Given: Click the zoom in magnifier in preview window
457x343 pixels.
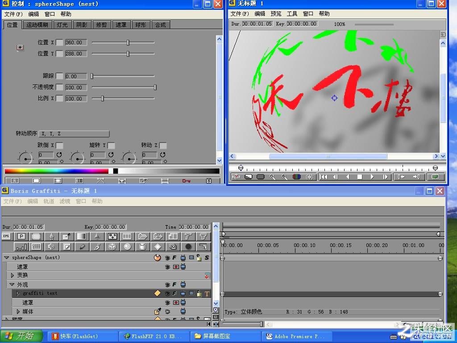Looking at the screenshot, I should point(273,177).
